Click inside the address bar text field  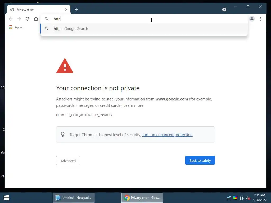click(144, 19)
